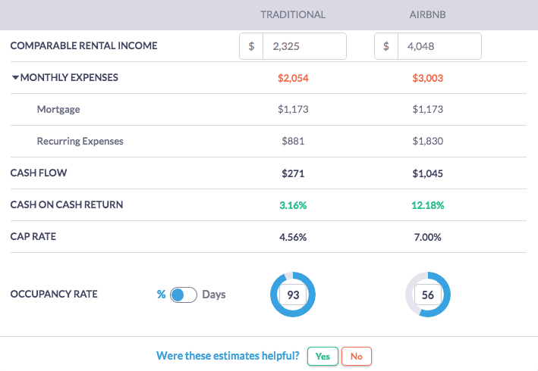The image size is (538, 371).
Task: Select the TRADITIONAL column header
Action: click(293, 14)
